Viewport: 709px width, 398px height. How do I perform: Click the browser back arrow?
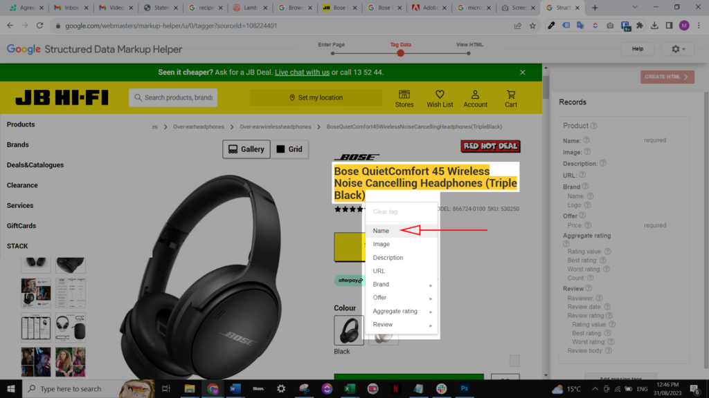pos(10,26)
